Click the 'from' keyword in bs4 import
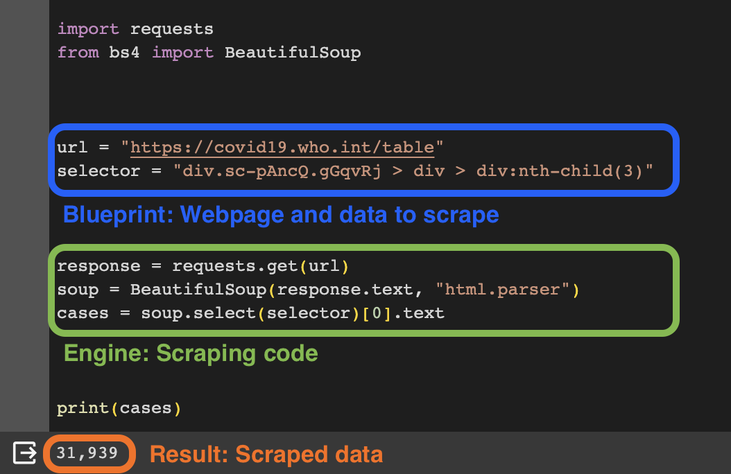The width and height of the screenshot is (731, 474). click(78, 53)
